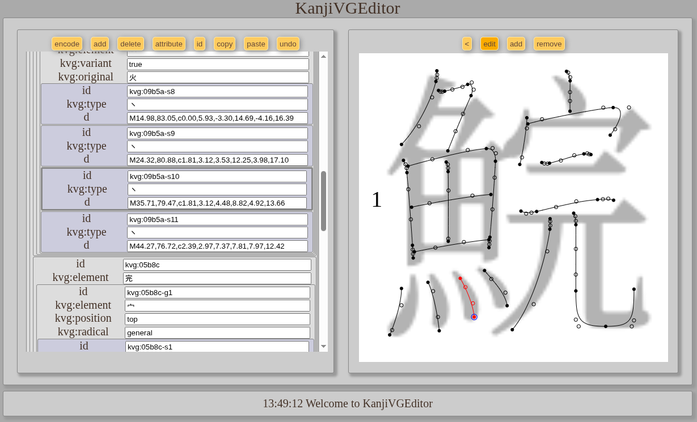This screenshot has width=697, height=422.
Task: Select the id field kvg:09b5a-s11
Action: point(217,219)
